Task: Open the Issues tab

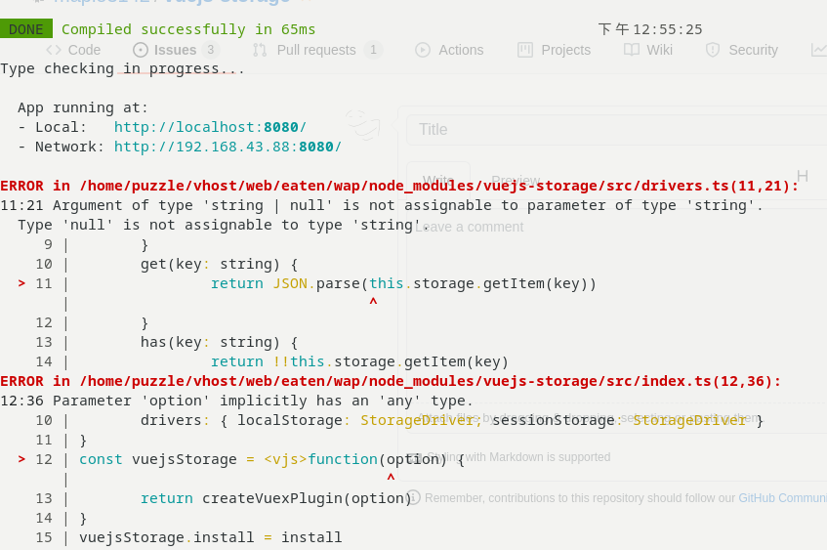Action: pos(175,50)
